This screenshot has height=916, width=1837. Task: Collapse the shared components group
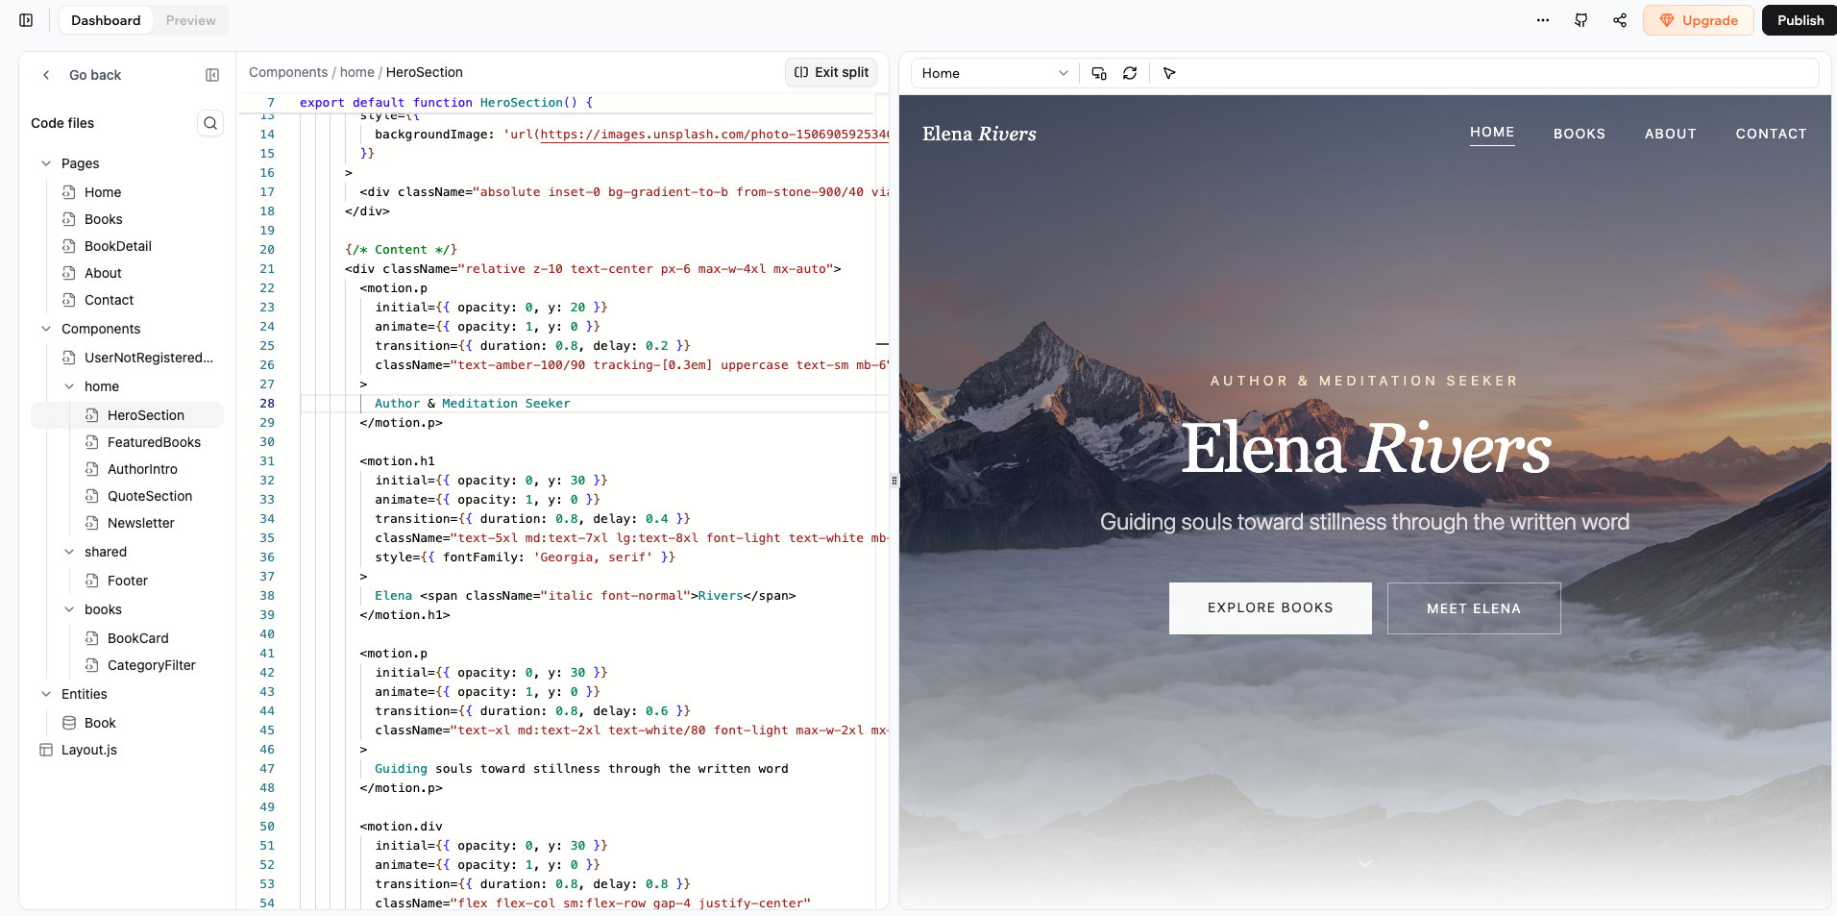(x=68, y=552)
